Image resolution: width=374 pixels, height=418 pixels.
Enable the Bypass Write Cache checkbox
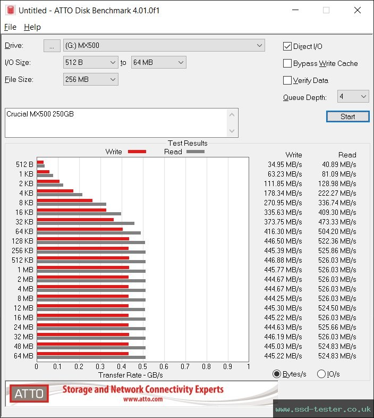tap(287, 63)
